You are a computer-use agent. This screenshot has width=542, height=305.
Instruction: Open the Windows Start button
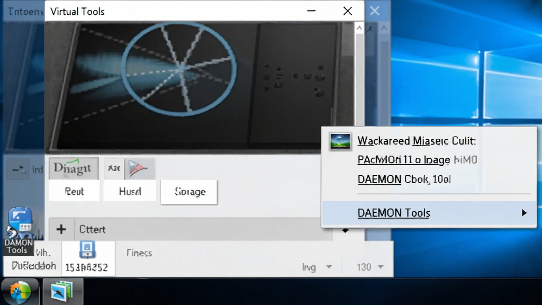(x=20, y=292)
